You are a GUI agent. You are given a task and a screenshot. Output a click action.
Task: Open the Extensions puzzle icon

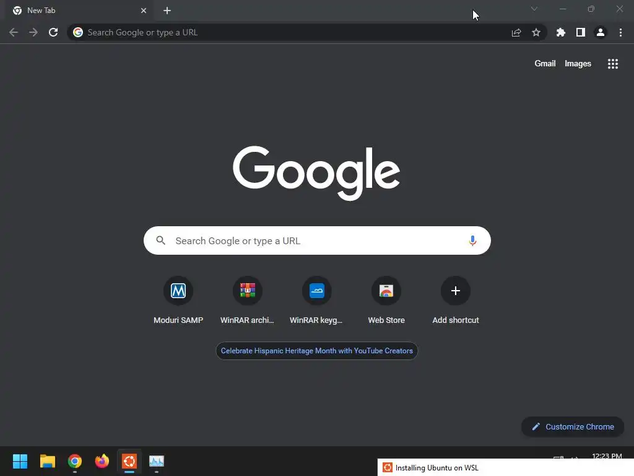[561, 32]
